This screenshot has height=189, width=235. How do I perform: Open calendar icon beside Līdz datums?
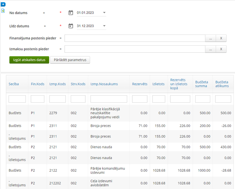coord(71,26)
